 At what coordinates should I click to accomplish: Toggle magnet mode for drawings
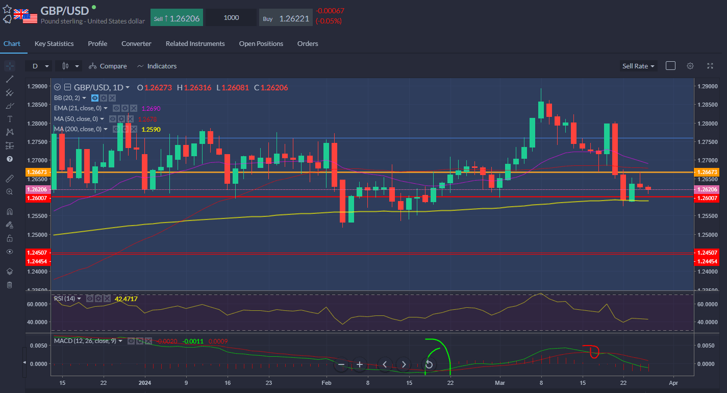pyautogui.click(x=9, y=211)
